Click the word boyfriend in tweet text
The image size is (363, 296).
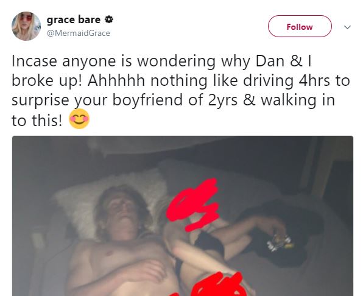tap(147, 100)
